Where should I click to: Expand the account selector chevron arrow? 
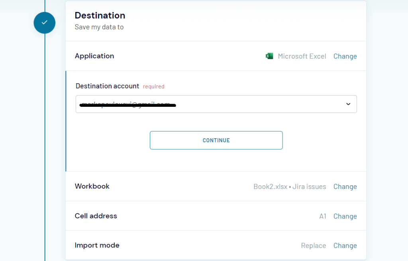tap(348, 104)
